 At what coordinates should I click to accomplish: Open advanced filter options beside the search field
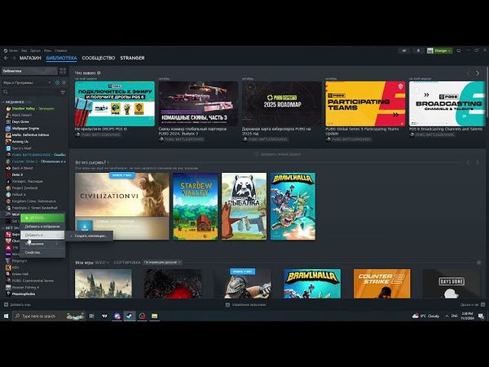pyautogui.click(x=63, y=92)
